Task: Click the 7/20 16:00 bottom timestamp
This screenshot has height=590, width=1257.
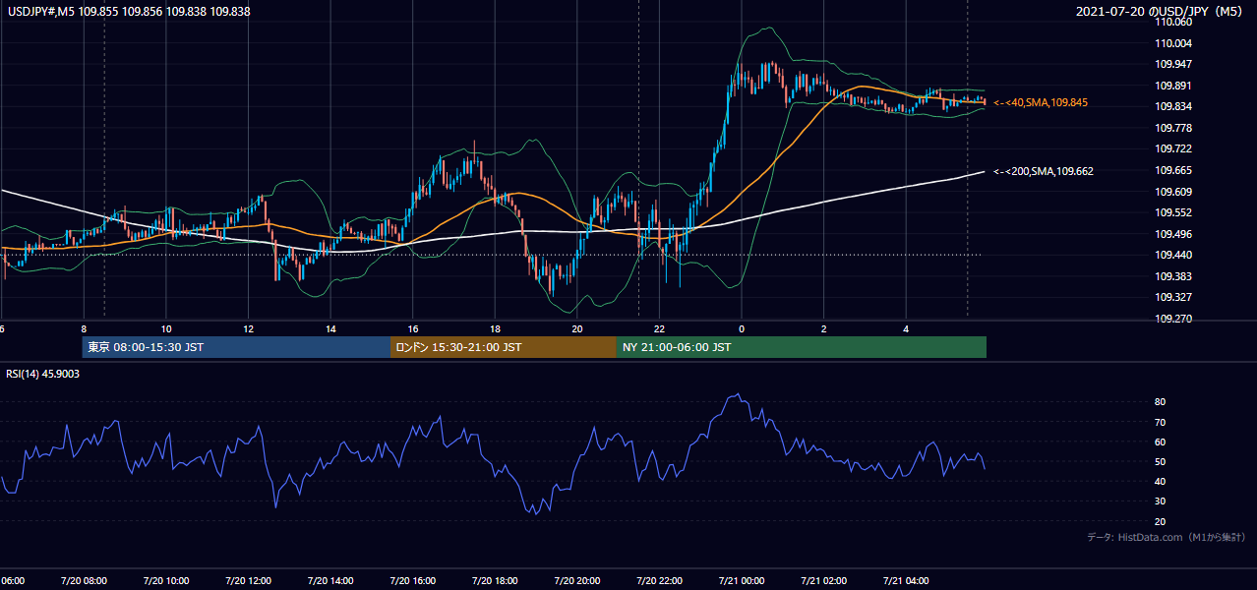Action: pos(412,581)
